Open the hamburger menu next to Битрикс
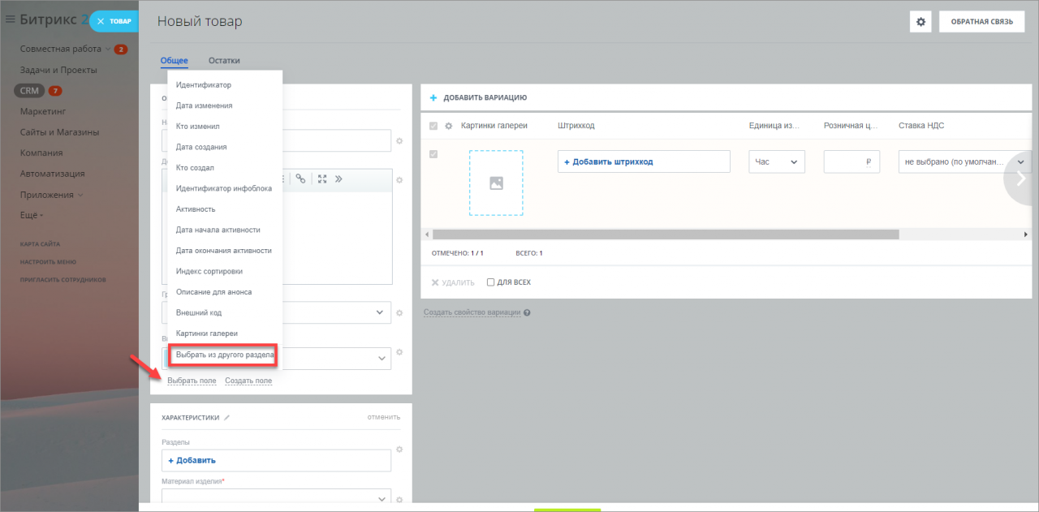The height and width of the screenshot is (512, 1039). (x=11, y=20)
